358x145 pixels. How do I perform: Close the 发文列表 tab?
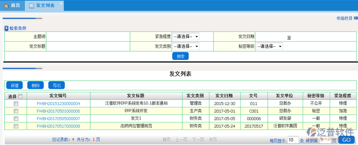(x=61, y=4)
